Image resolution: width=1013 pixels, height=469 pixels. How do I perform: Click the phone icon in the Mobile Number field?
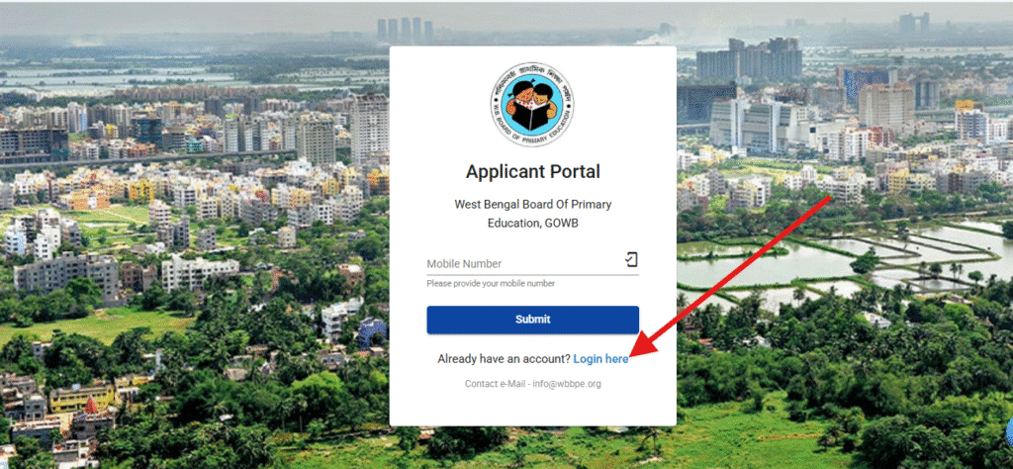pos(631,259)
